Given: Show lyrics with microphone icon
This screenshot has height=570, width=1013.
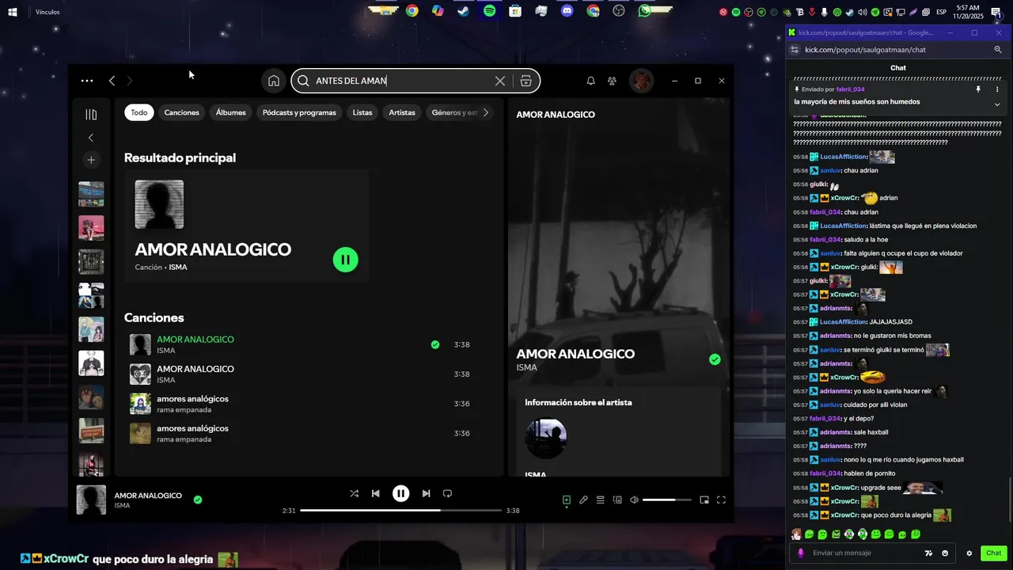Looking at the screenshot, I should (583, 500).
